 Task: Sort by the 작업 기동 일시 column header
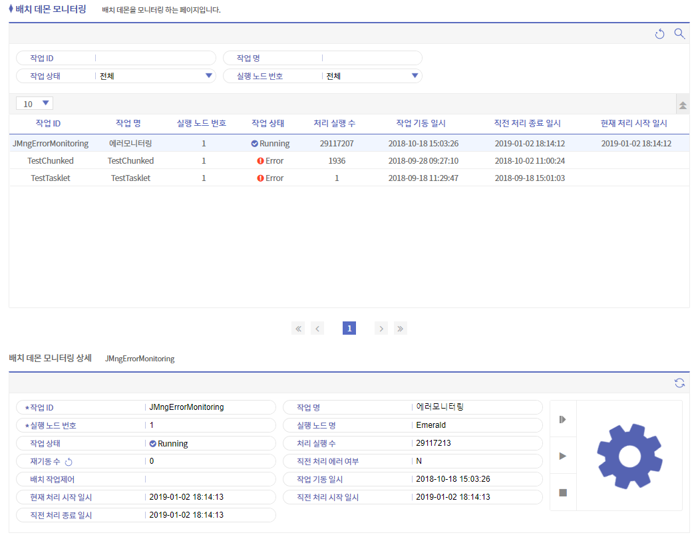(x=421, y=123)
